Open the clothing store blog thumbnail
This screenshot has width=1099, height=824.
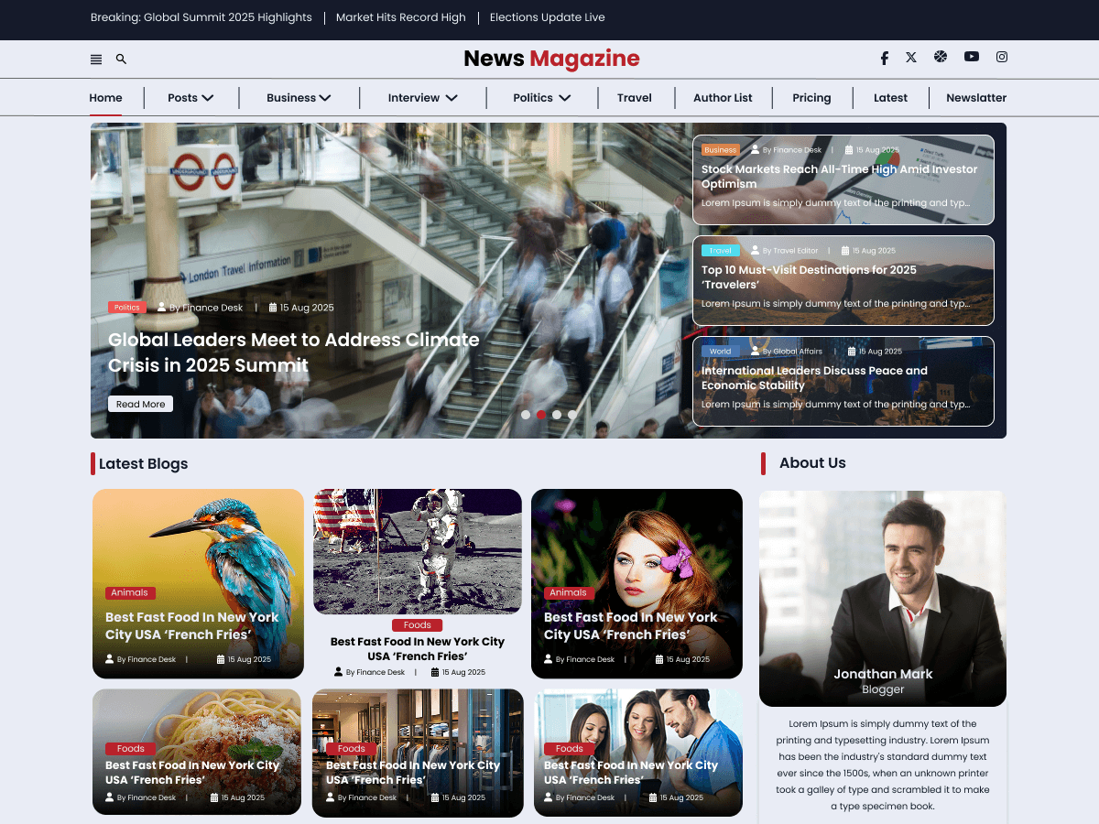pos(418,753)
